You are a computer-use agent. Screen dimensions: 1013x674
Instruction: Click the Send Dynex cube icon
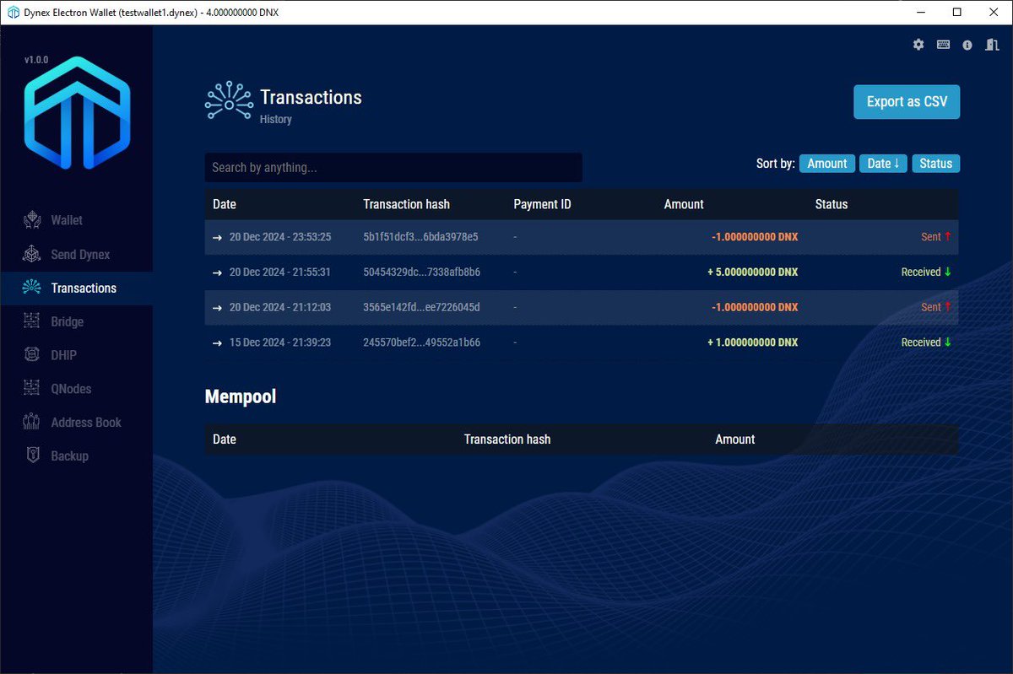coord(31,254)
